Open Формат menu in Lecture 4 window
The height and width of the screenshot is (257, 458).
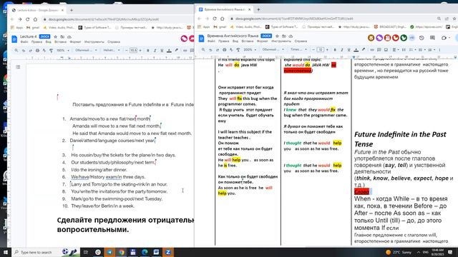click(75, 42)
